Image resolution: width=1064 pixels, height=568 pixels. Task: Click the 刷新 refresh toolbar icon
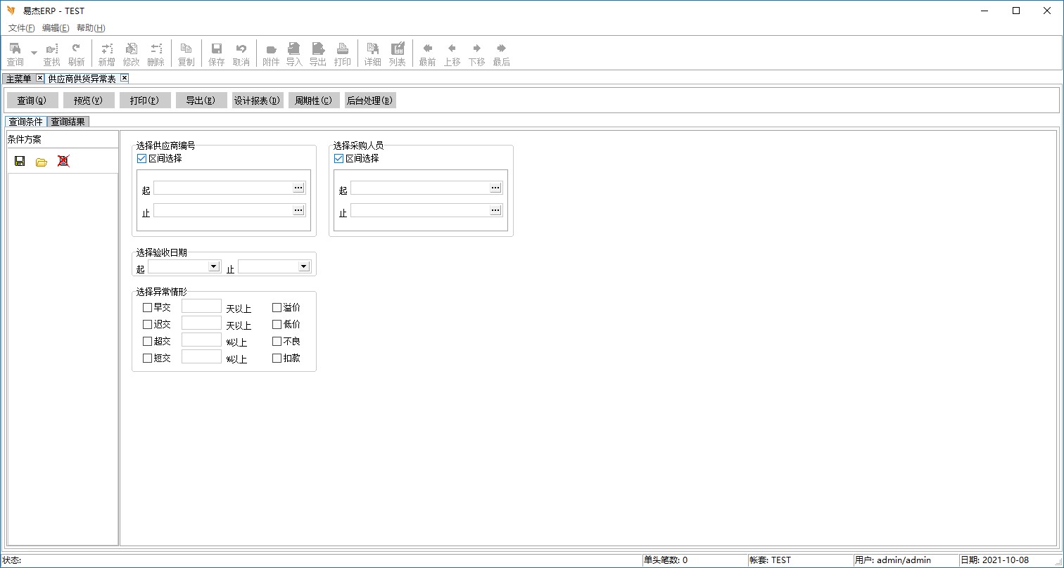76,54
